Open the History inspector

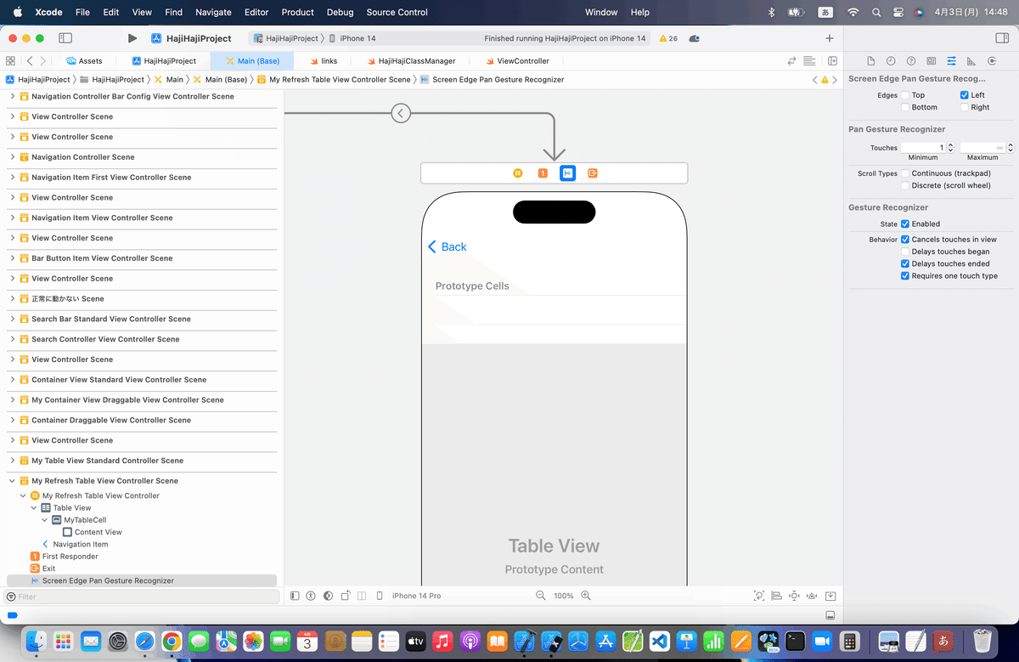tap(891, 61)
